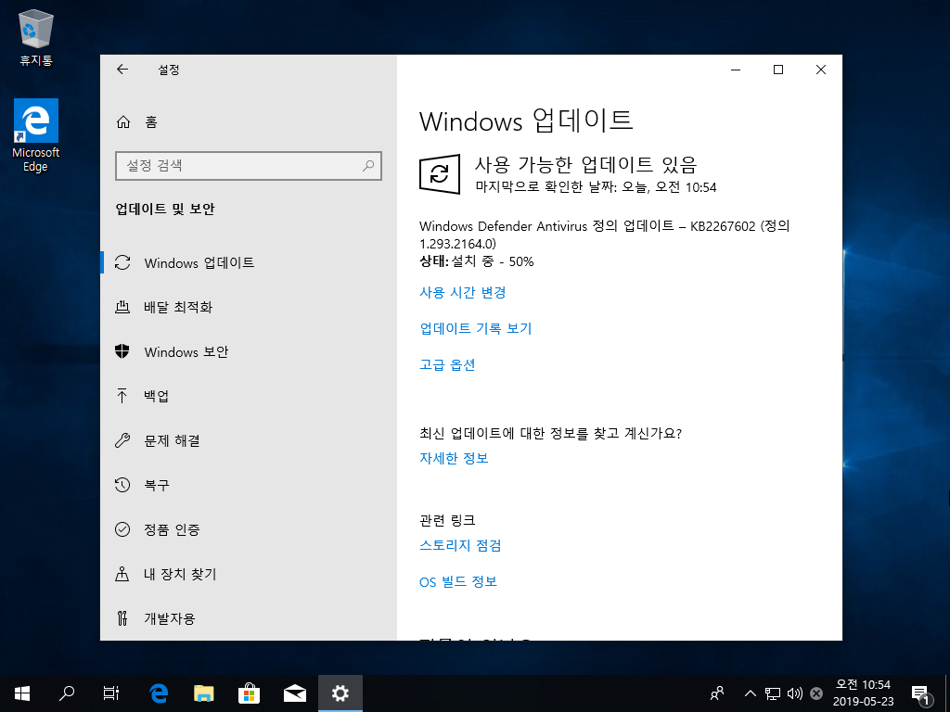Click the shield icon for Windows 보안
The image size is (950, 712).
122,351
